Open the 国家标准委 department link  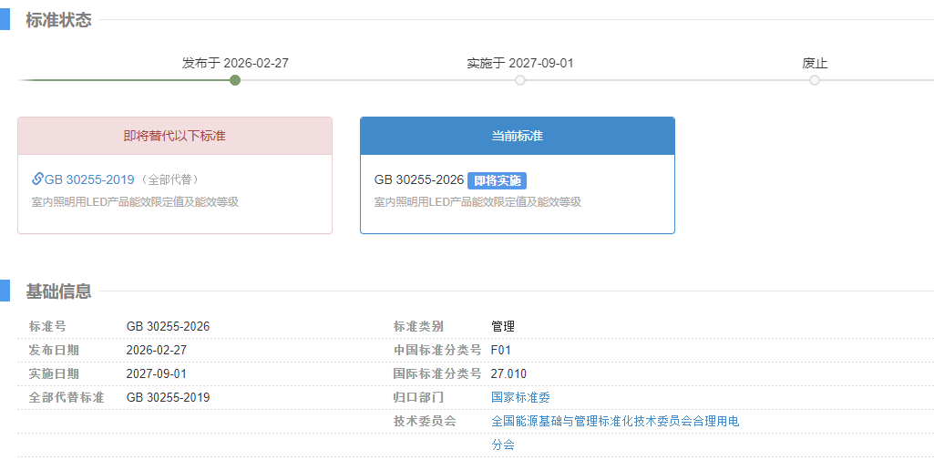(x=520, y=397)
